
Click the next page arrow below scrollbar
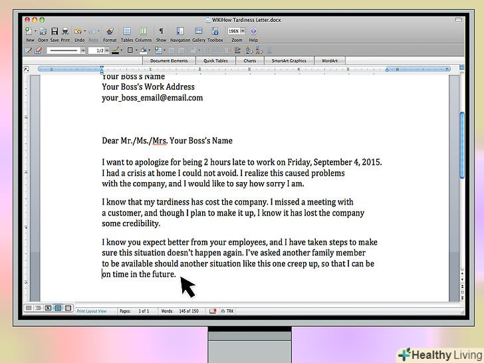[462, 298]
